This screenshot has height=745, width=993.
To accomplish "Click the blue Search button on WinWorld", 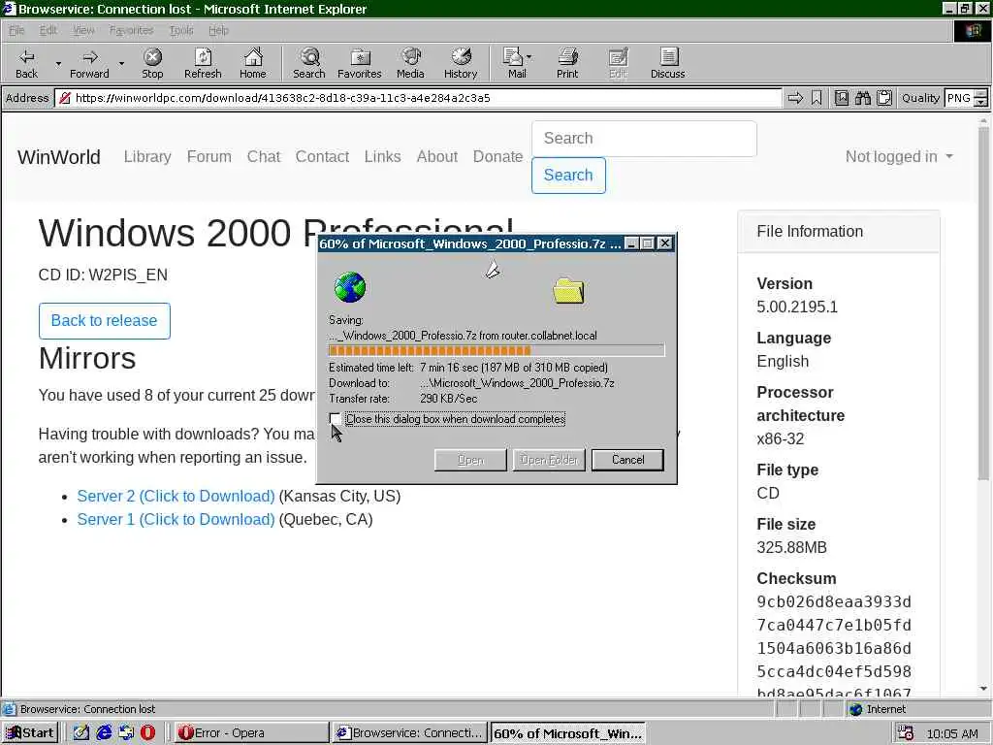I will point(568,176).
